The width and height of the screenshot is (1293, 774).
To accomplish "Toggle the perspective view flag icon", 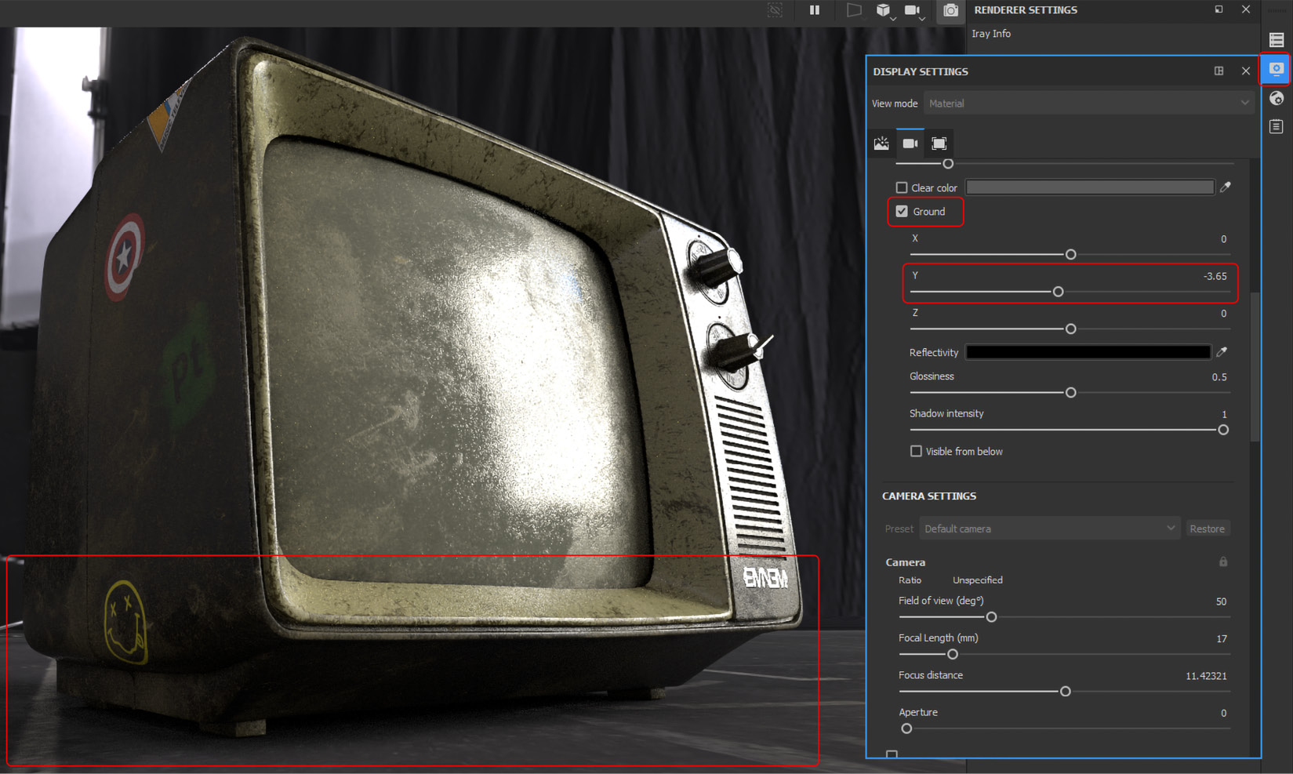I will click(854, 10).
